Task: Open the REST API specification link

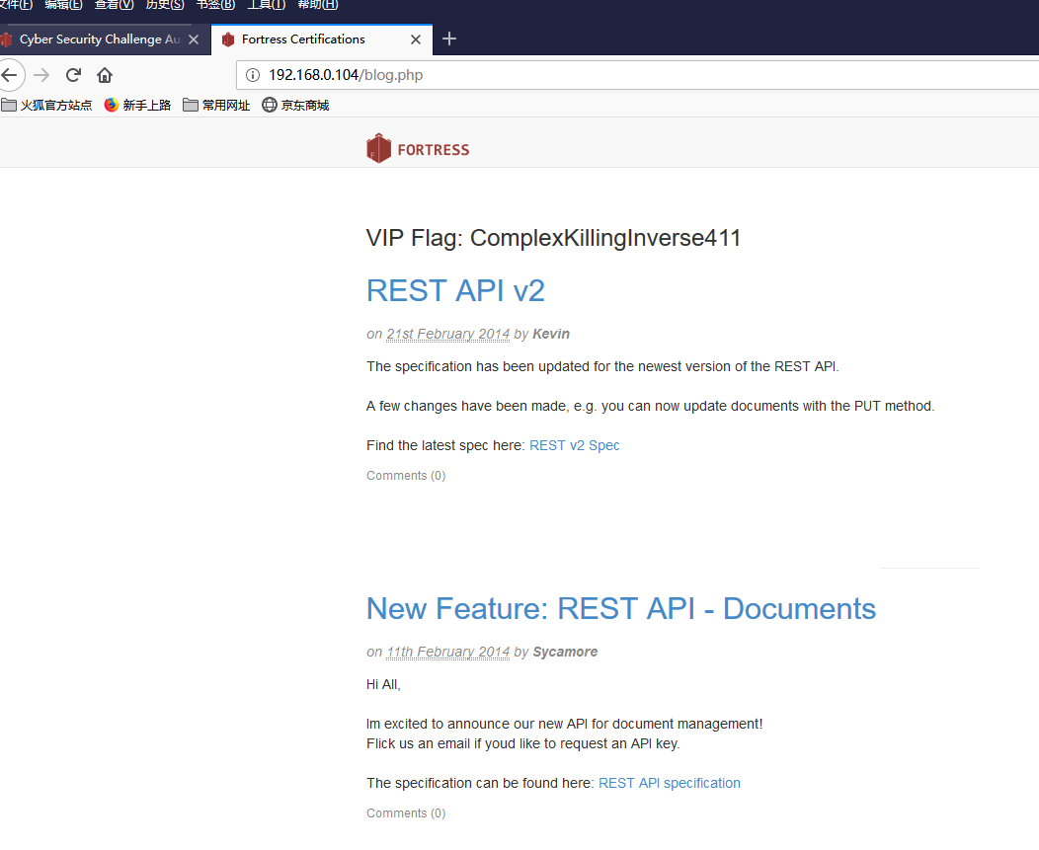Action: (x=670, y=783)
